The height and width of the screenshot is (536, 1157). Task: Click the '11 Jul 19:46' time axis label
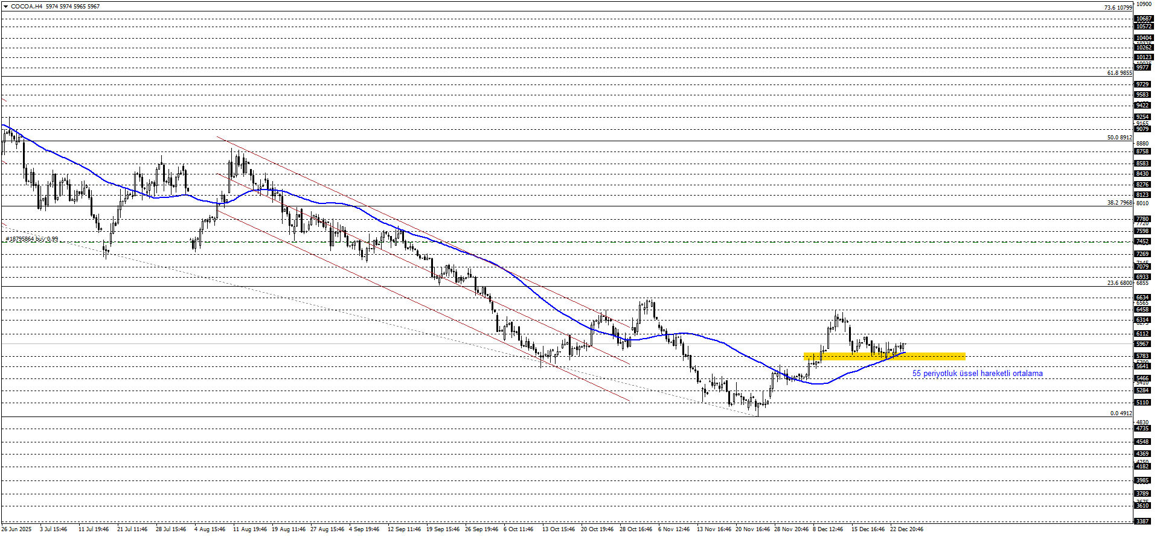[94, 529]
